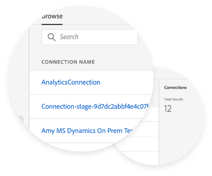The height and width of the screenshot is (176, 212).
Task: Click the divider left of Connections panel
Action: (x=159, y=121)
